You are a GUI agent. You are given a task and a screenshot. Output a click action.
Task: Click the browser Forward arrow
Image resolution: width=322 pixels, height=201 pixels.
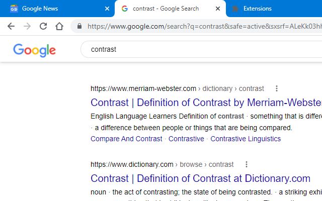point(27,26)
